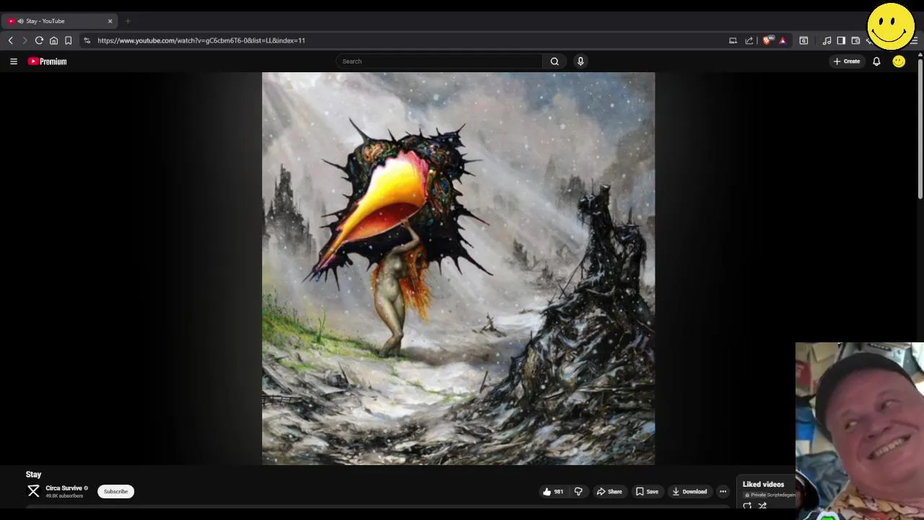Open the browser home page

click(53, 40)
